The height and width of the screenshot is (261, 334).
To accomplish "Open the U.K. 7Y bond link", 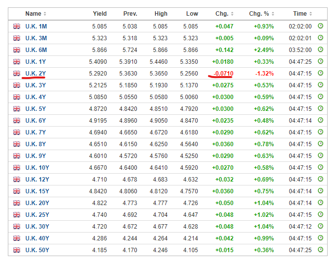I will (36, 132).
